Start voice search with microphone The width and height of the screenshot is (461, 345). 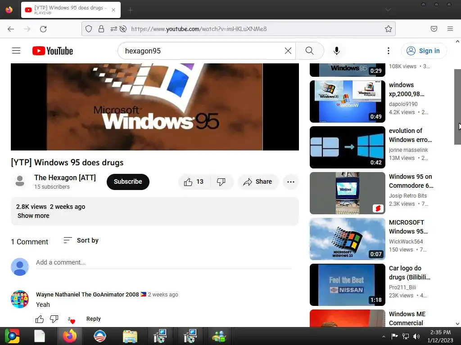337,51
